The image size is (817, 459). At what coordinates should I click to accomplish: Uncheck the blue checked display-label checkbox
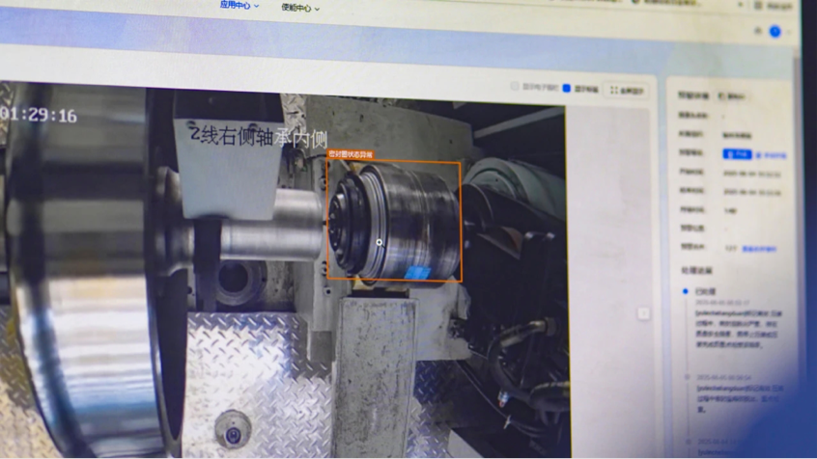pyautogui.click(x=567, y=89)
